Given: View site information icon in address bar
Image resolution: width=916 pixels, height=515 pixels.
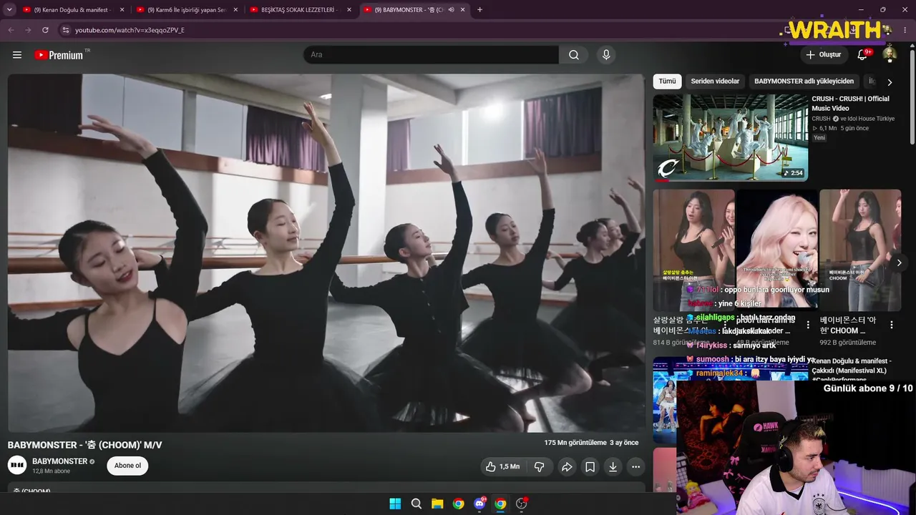Looking at the screenshot, I should [65, 30].
